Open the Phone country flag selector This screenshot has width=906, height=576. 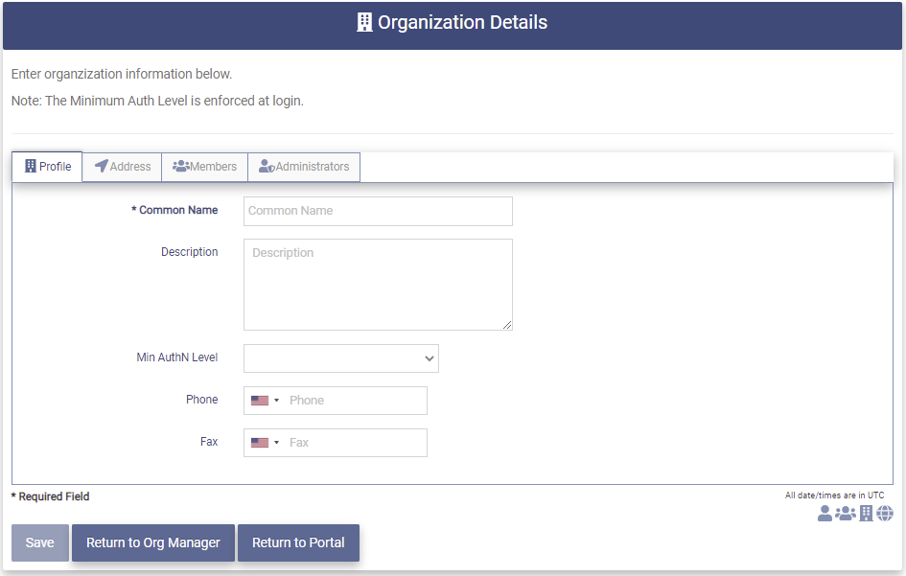tap(266, 401)
